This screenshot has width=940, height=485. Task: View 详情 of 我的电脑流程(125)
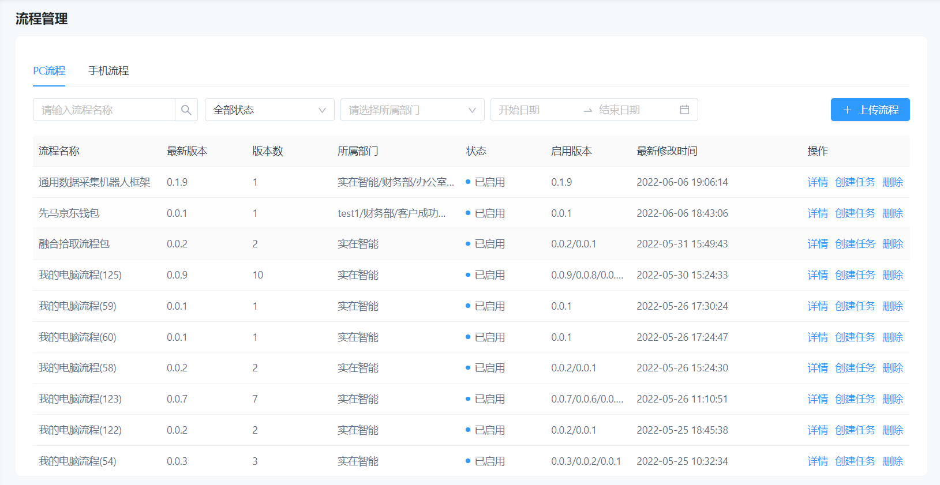817,275
